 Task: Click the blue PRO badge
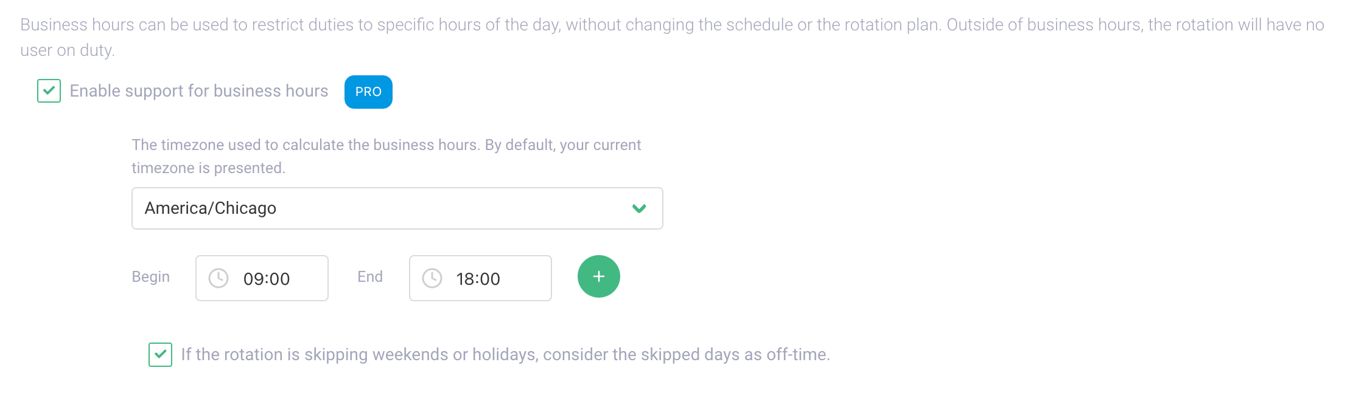click(368, 92)
